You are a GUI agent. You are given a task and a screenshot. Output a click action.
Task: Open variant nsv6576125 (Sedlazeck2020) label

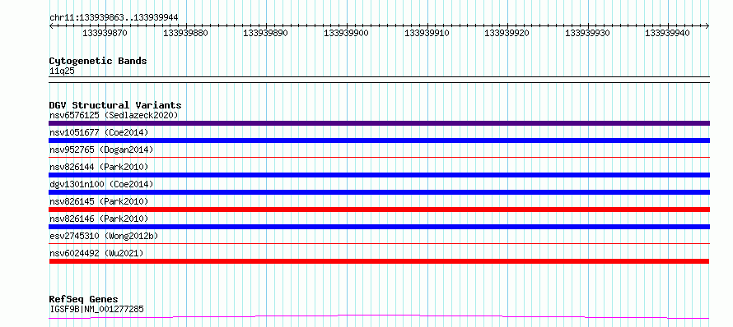click(x=114, y=115)
